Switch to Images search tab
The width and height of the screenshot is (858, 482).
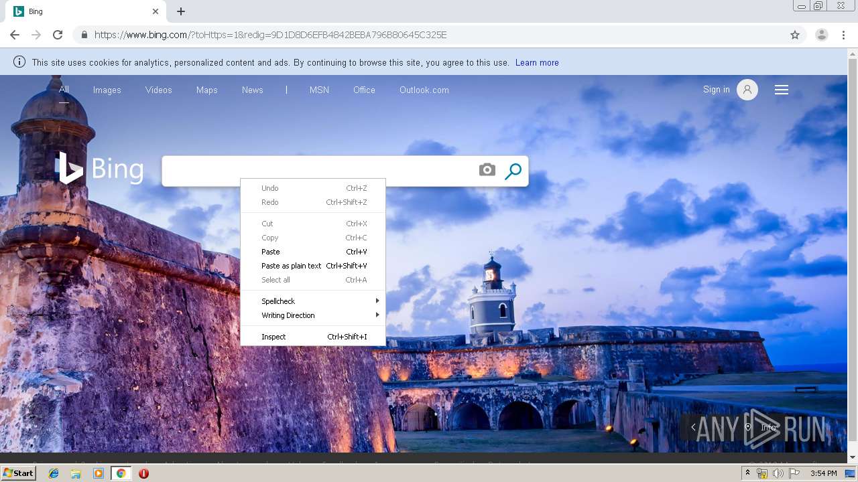pos(107,90)
